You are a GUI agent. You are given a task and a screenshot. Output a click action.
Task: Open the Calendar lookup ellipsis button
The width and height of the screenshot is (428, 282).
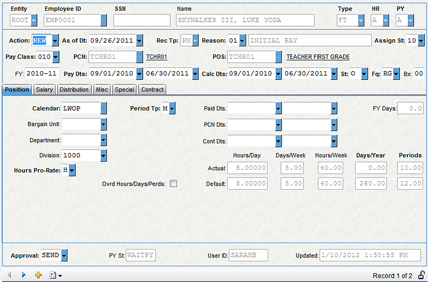coord(103,109)
